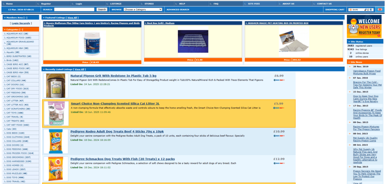Select DOG TOYS category
This screenshot has width=386, height=184.
(15, 177)
